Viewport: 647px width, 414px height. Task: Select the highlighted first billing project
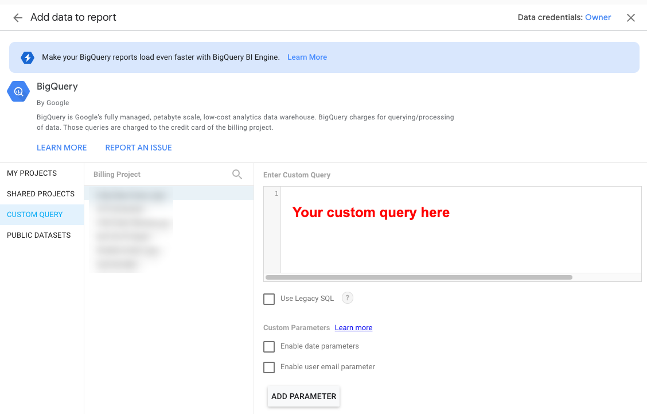(x=169, y=194)
